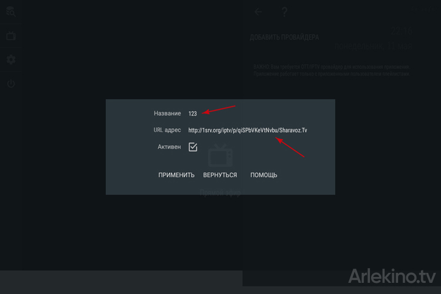
Task: Click the Активен label
Action: coord(169,147)
